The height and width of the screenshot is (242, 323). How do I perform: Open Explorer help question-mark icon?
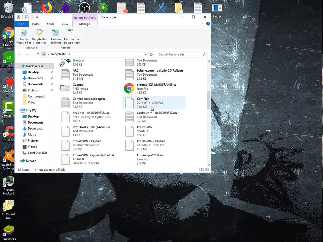pos(208,24)
